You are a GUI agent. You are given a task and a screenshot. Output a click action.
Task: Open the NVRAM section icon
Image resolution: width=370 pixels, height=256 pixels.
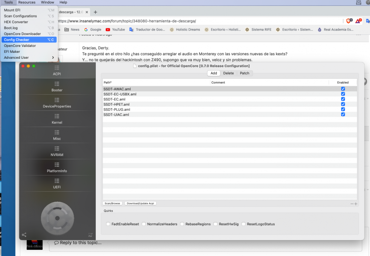[57, 149]
